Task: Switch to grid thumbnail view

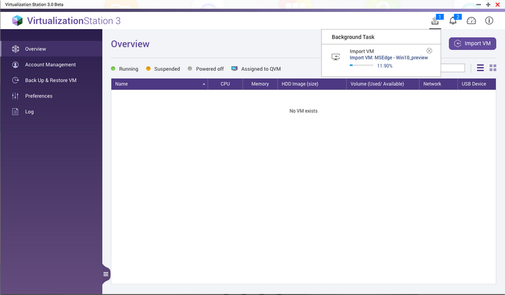Action: pos(493,68)
